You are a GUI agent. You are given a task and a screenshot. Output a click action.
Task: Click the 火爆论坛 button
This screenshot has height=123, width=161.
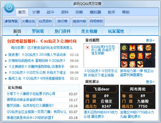[28, 21]
